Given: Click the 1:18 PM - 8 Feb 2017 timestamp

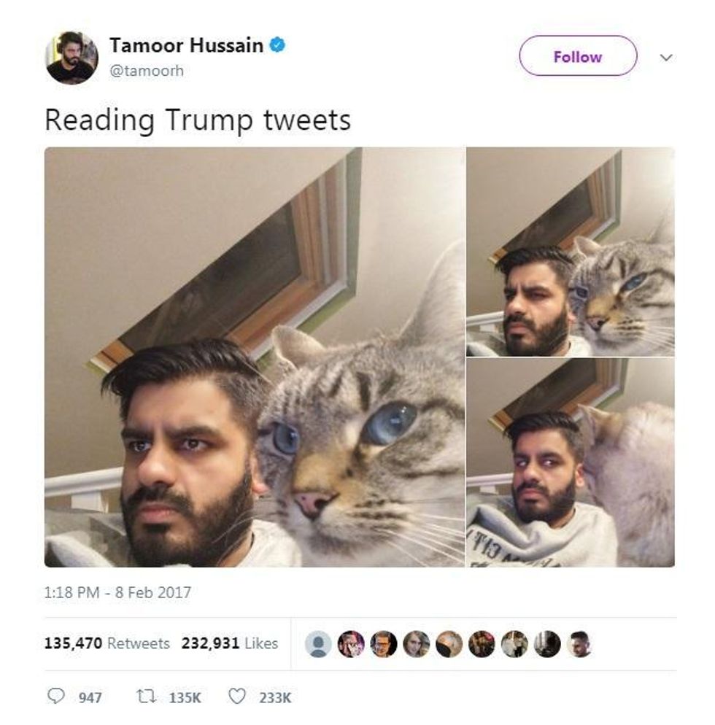Looking at the screenshot, I should [x=117, y=592].
